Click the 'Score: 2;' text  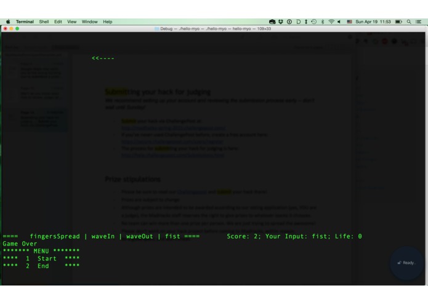[x=244, y=236]
